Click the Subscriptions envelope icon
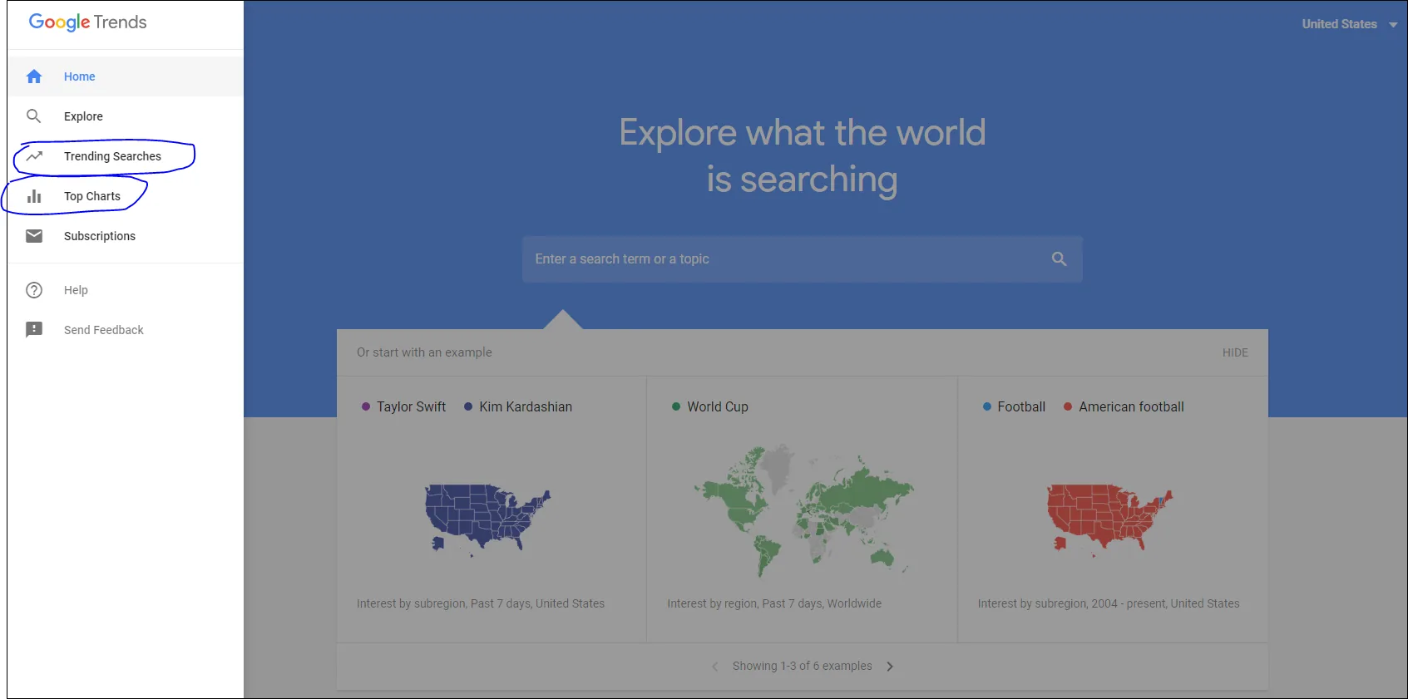1408x699 pixels. point(34,236)
